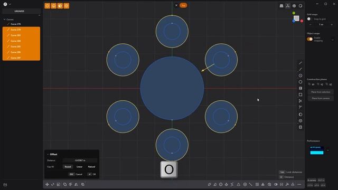Viewport: 338px width, 190px height.
Task: Select the Line curve tool
Action: click(301, 63)
